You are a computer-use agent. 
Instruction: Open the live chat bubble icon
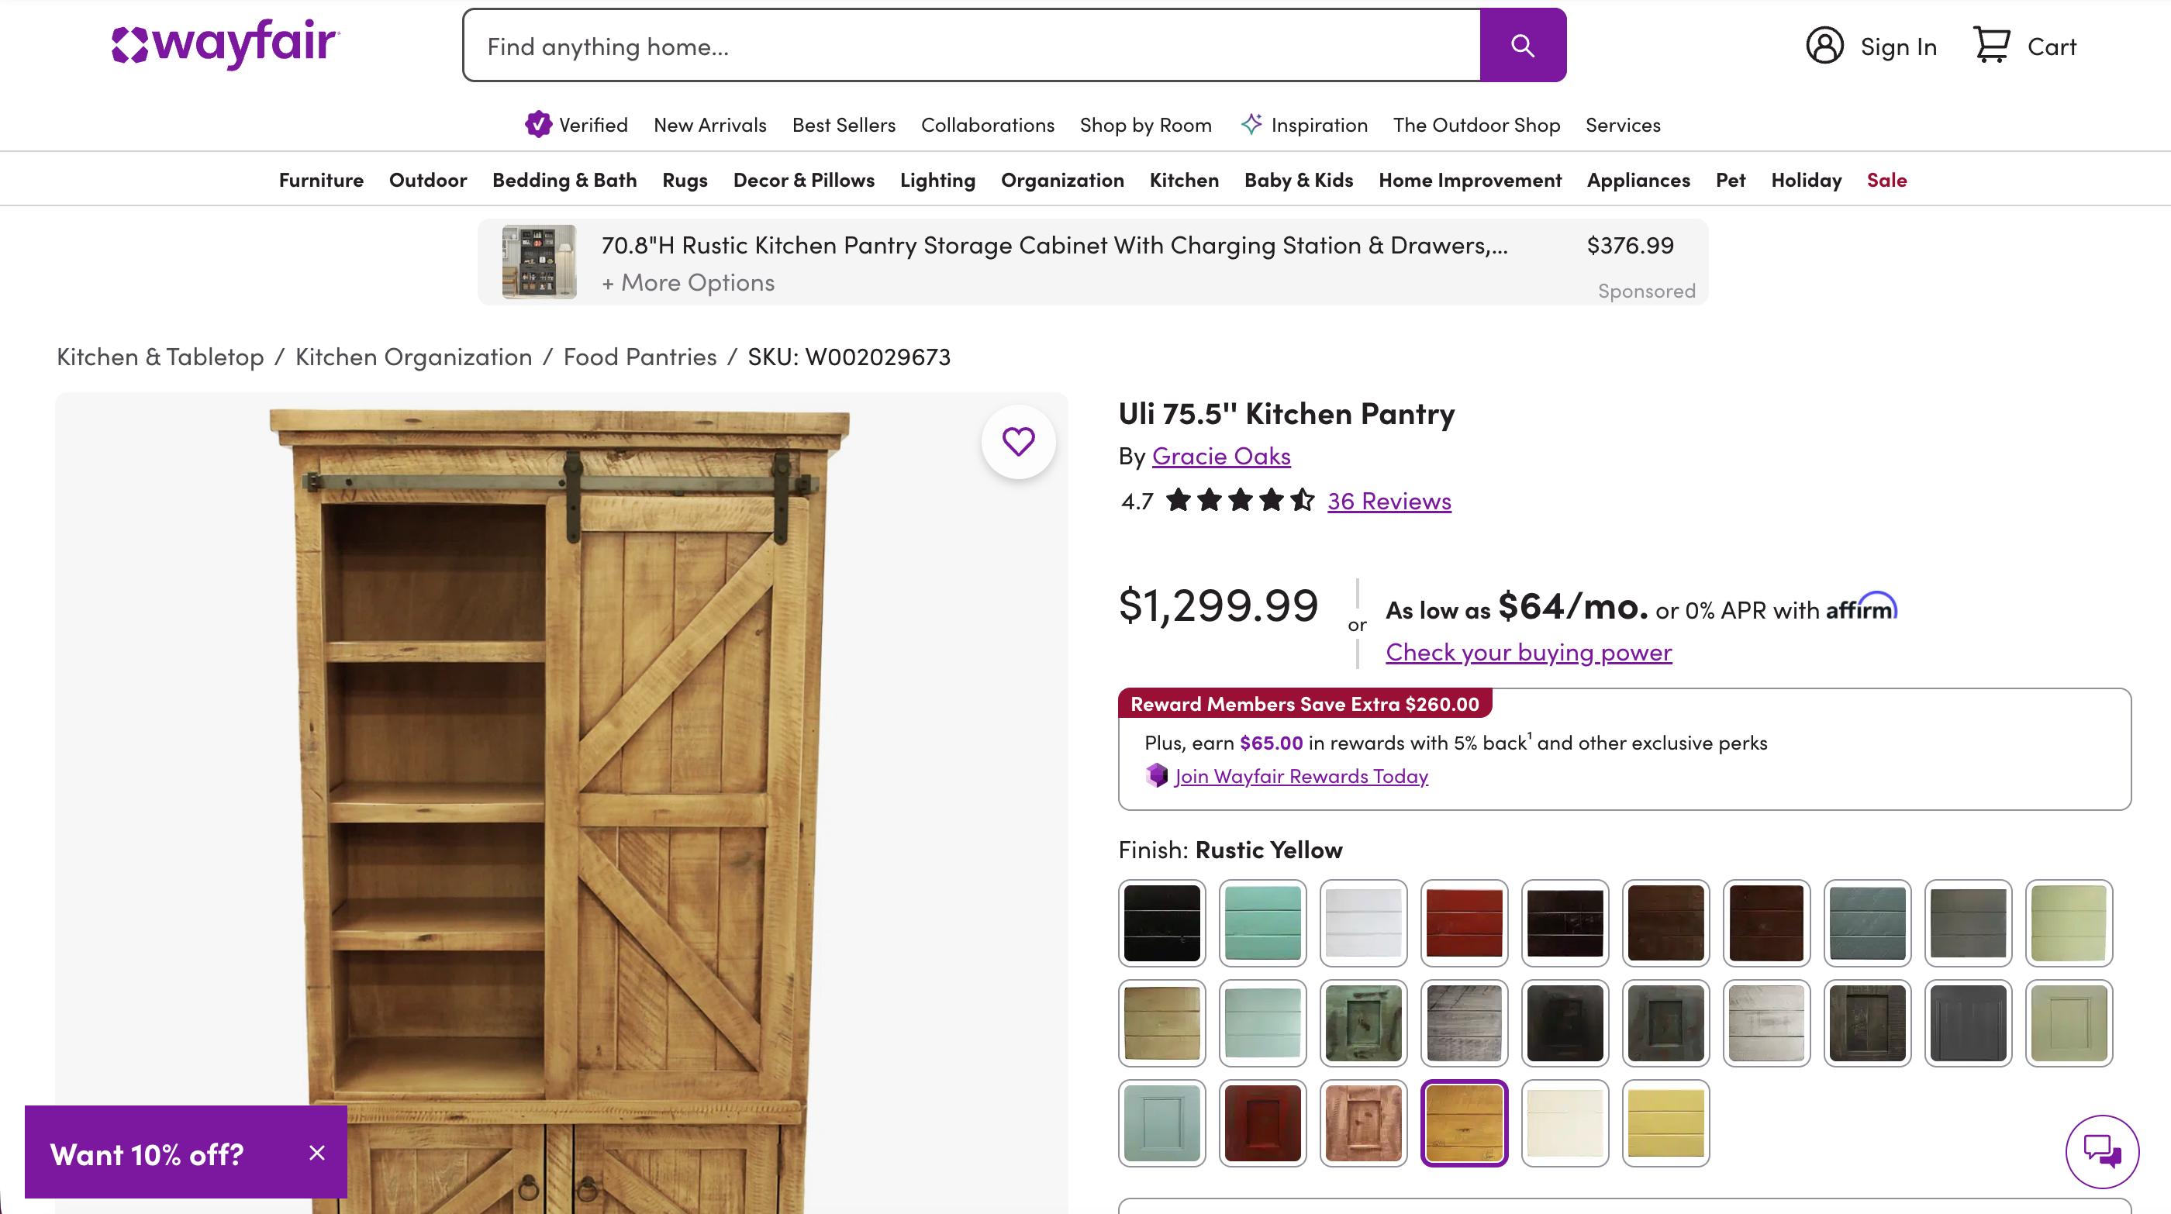(2101, 1150)
